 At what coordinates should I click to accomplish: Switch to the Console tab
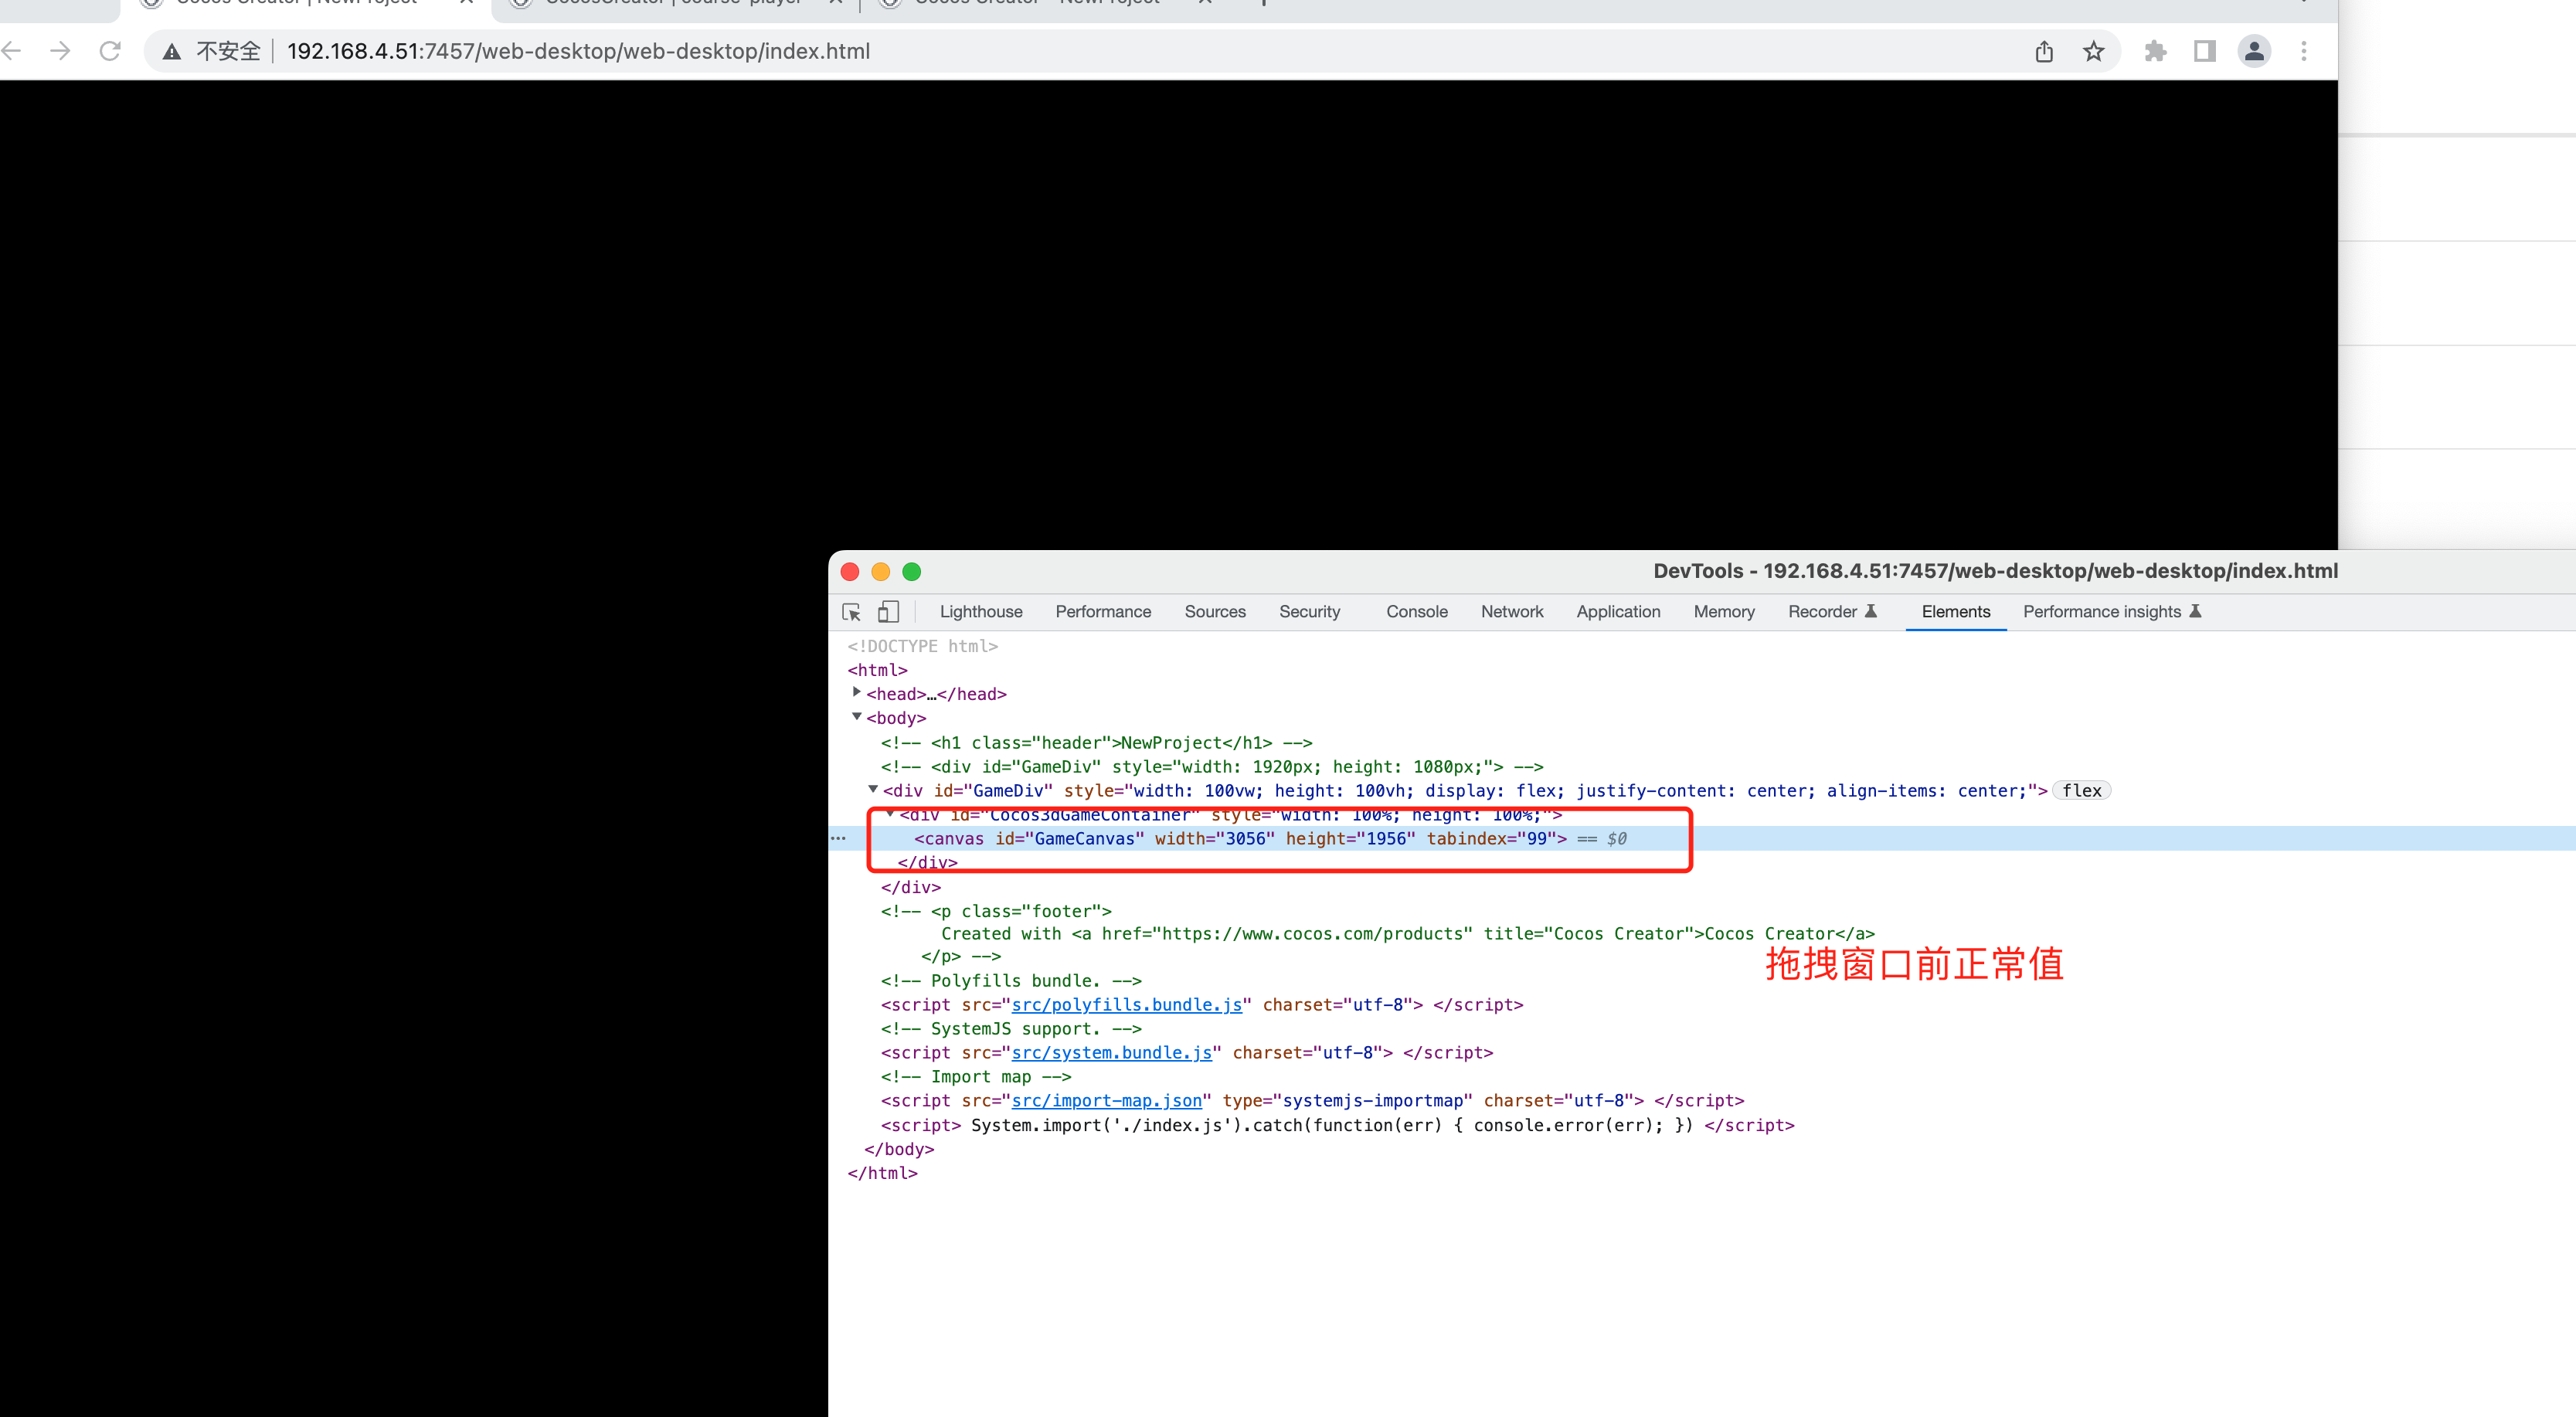1416,612
